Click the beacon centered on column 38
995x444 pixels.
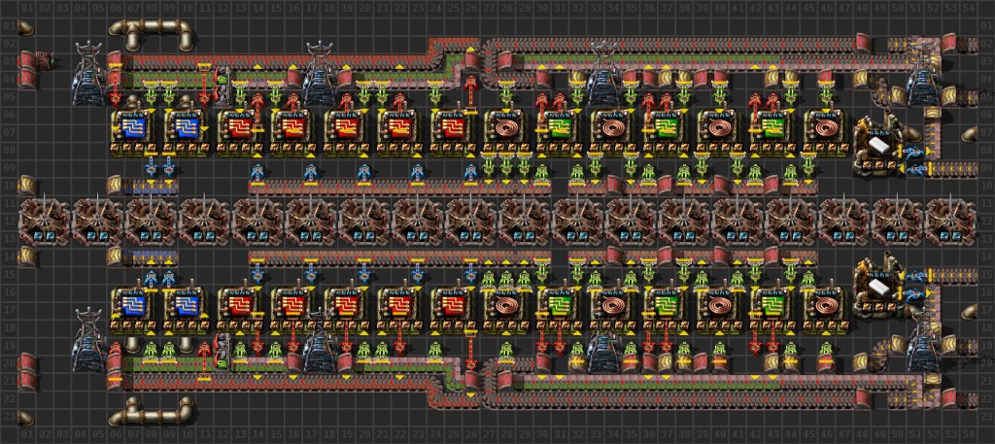click(x=683, y=221)
